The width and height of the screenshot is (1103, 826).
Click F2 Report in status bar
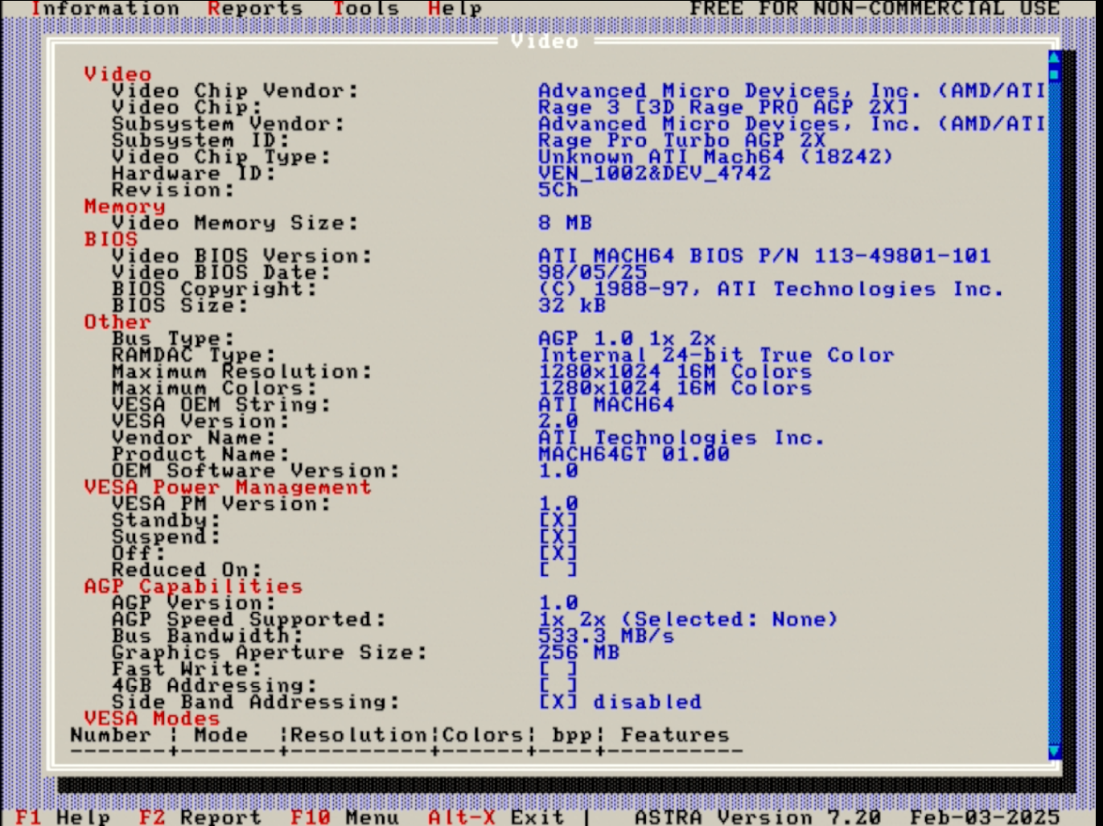pos(200,816)
